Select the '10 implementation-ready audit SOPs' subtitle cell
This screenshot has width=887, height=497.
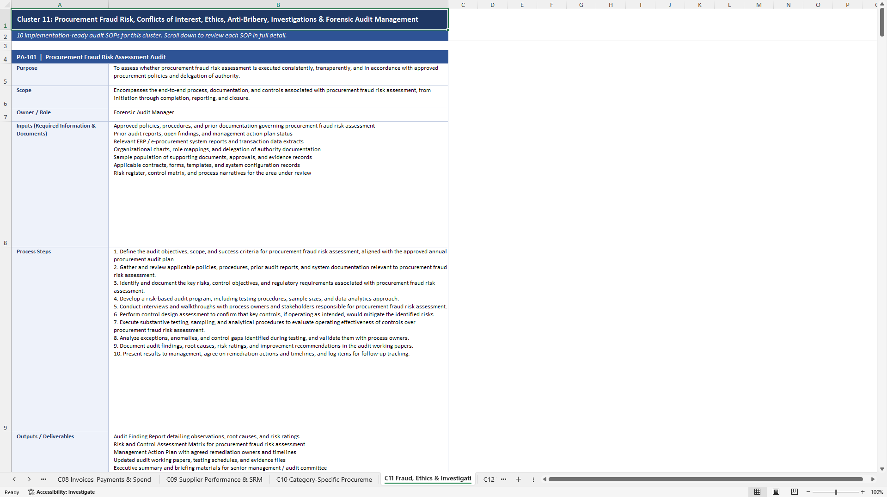(230, 36)
